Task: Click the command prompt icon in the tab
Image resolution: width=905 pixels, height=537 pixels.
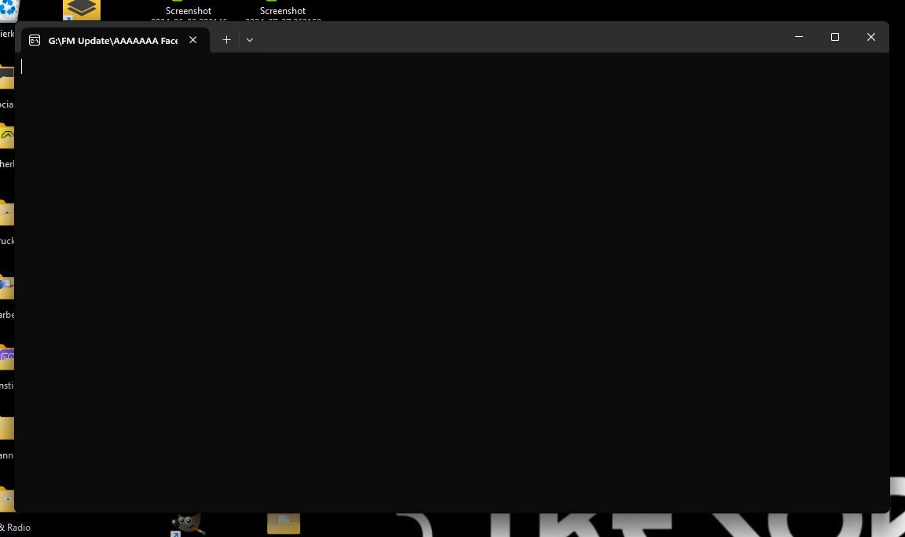Action: (x=35, y=40)
